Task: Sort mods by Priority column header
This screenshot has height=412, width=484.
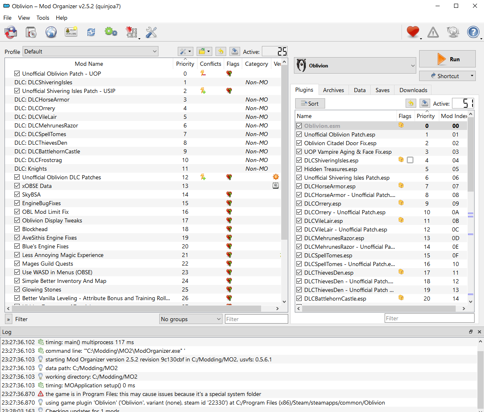Action: pyautogui.click(x=185, y=64)
